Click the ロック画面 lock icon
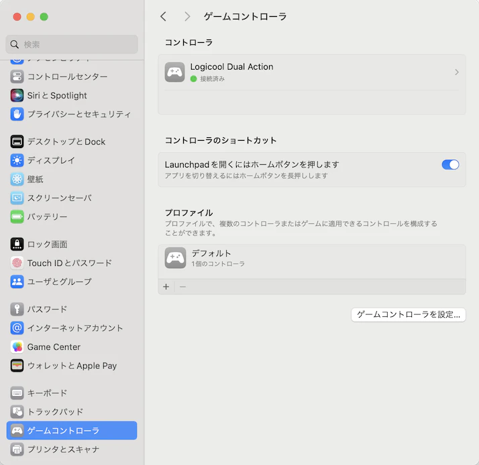 pyautogui.click(x=17, y=245)
